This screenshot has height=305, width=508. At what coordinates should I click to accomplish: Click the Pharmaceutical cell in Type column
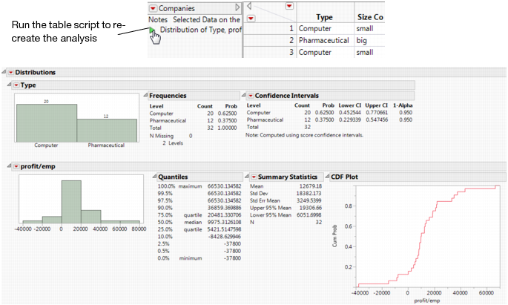(x=323, y=41)
